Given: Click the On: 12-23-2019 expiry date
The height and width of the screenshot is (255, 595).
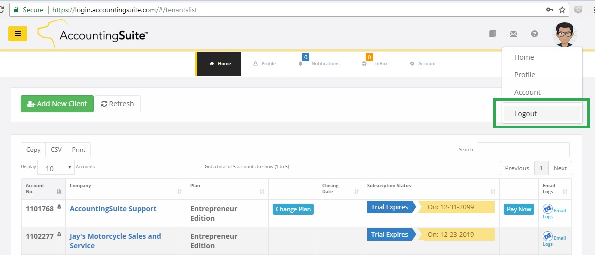Looking at the screenshot, I should point(457,234).
